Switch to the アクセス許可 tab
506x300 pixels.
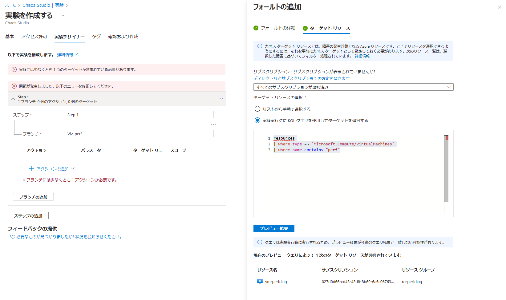(34, 37)
